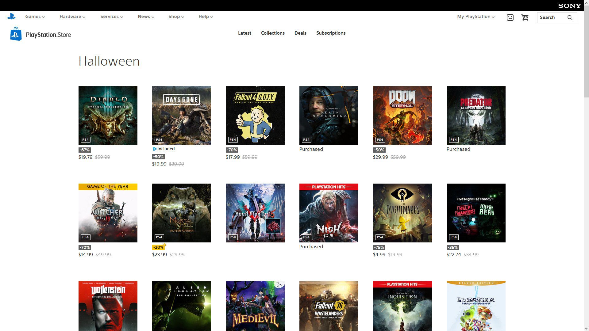589x331 pixels.
Task: Expand the Games dropdown menu
Action: click(35, 17)
